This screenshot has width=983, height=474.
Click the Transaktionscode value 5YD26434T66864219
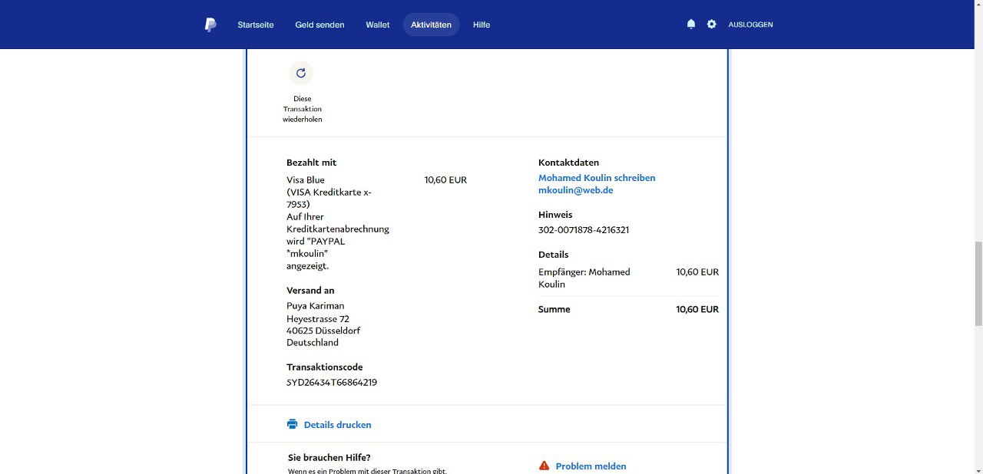pyautogui.click(x=332, y=382)
